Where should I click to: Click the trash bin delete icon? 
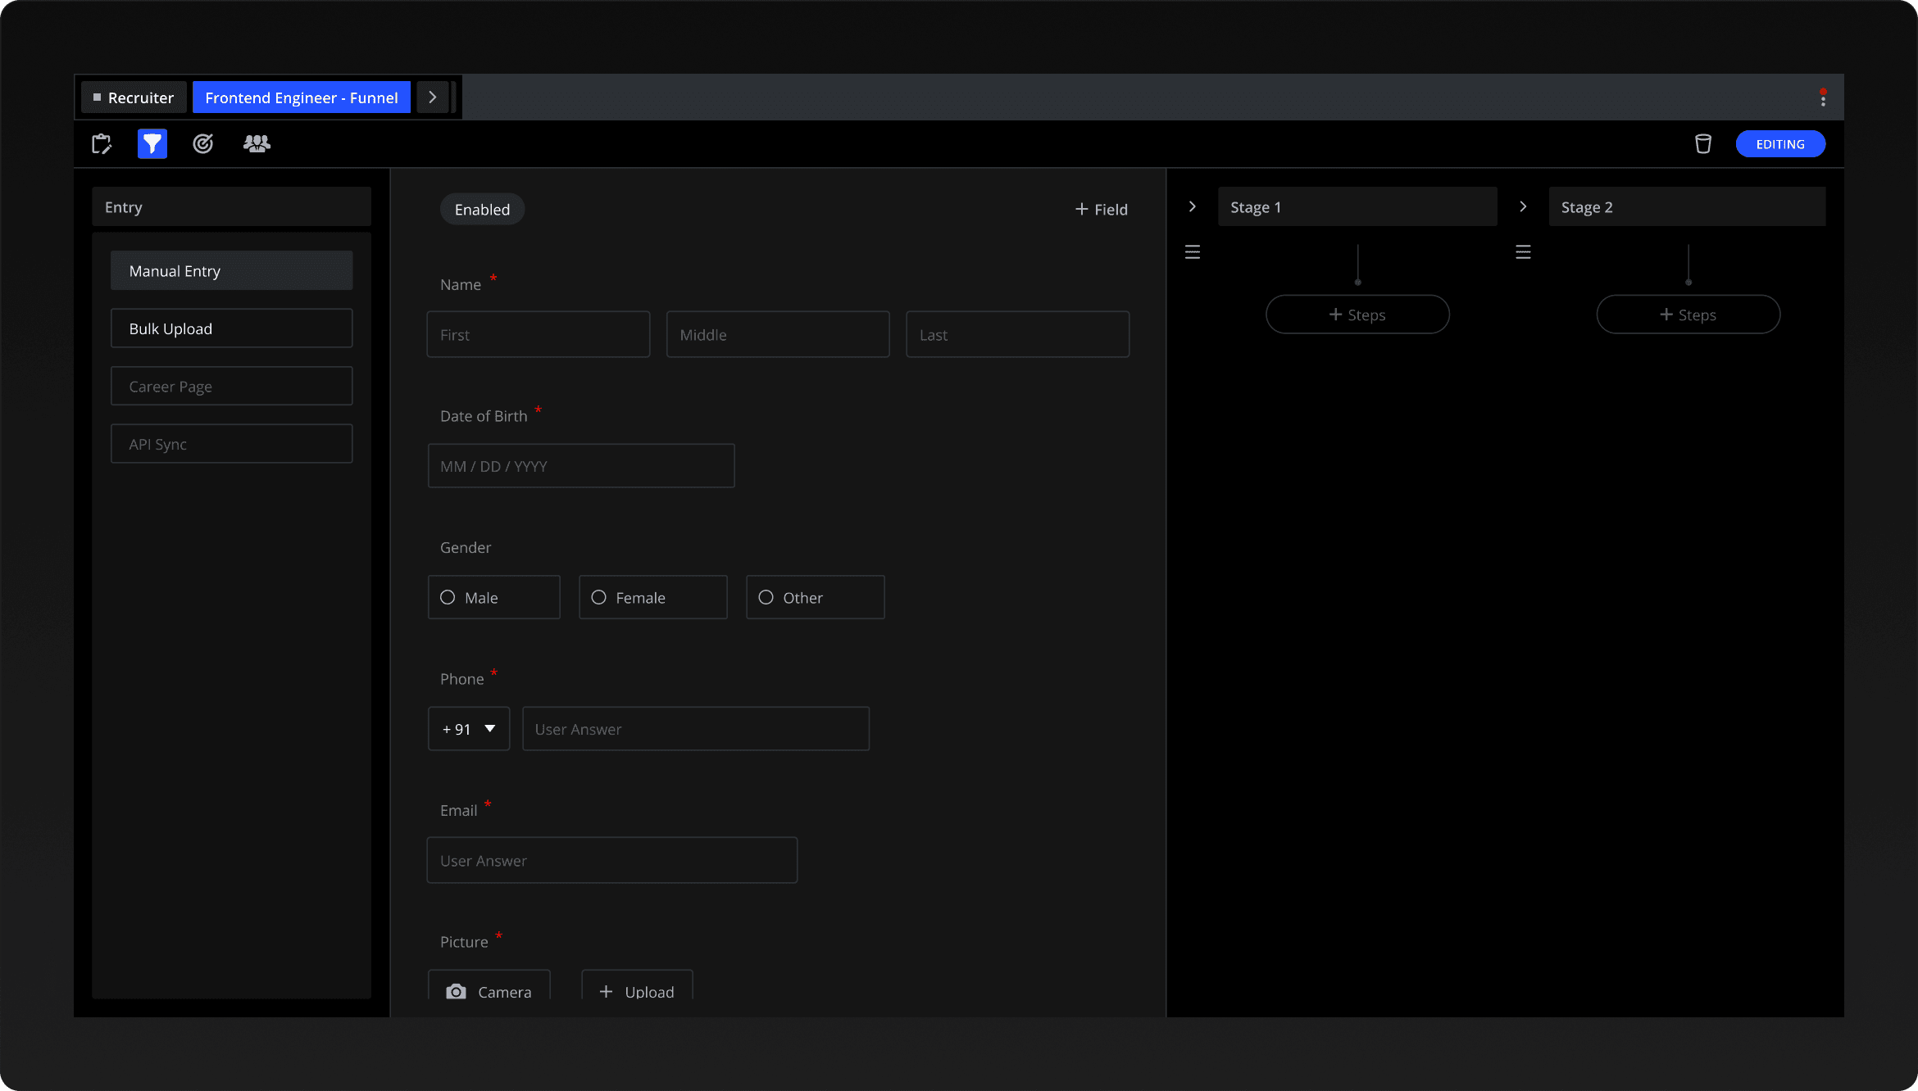[1703, 144]
